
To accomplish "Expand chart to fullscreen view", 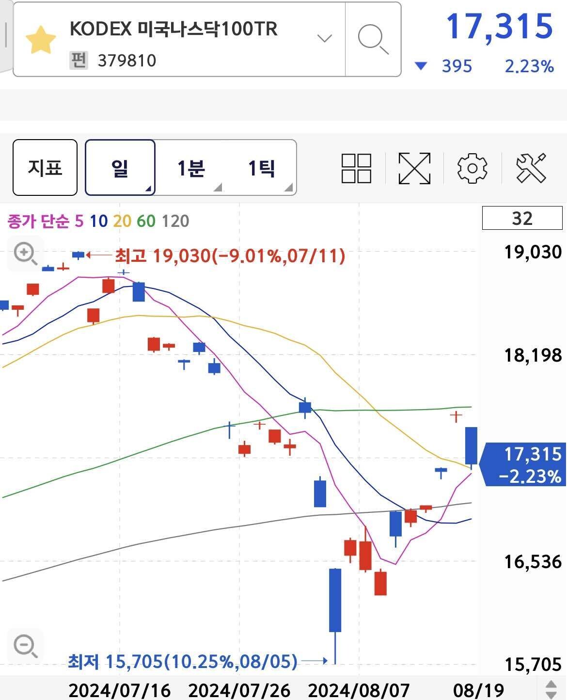I will (414, 168).
